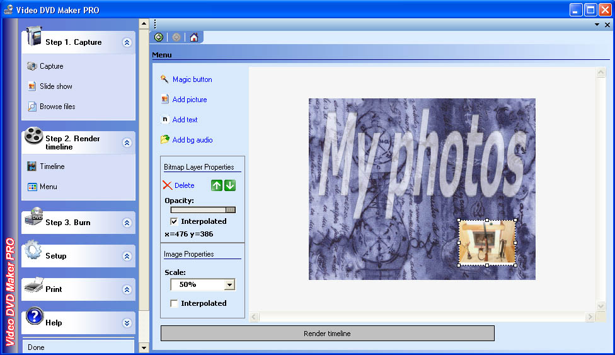This screenshot has height=355, width=615.
Task: Uncheck Interpolated in Bitmap Layer Properties
Action: click(x=175, y=222)
